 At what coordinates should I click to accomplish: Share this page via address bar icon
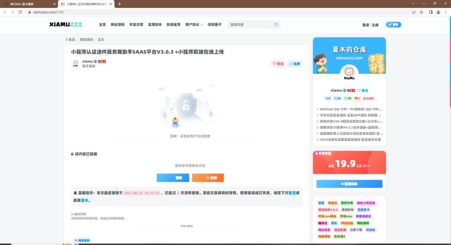click(x=414, y=12)
